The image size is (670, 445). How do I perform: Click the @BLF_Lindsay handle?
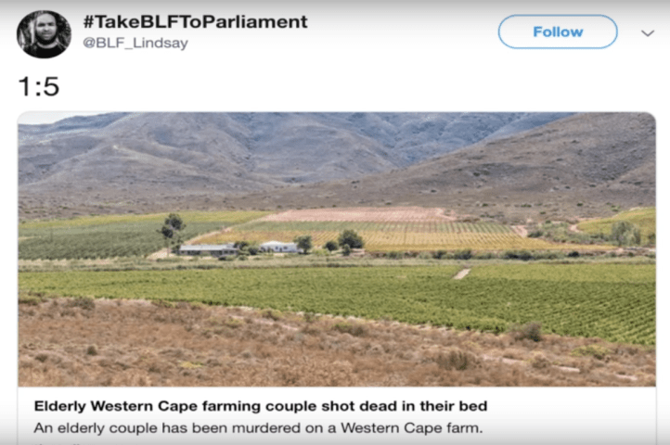coord(135,43)
